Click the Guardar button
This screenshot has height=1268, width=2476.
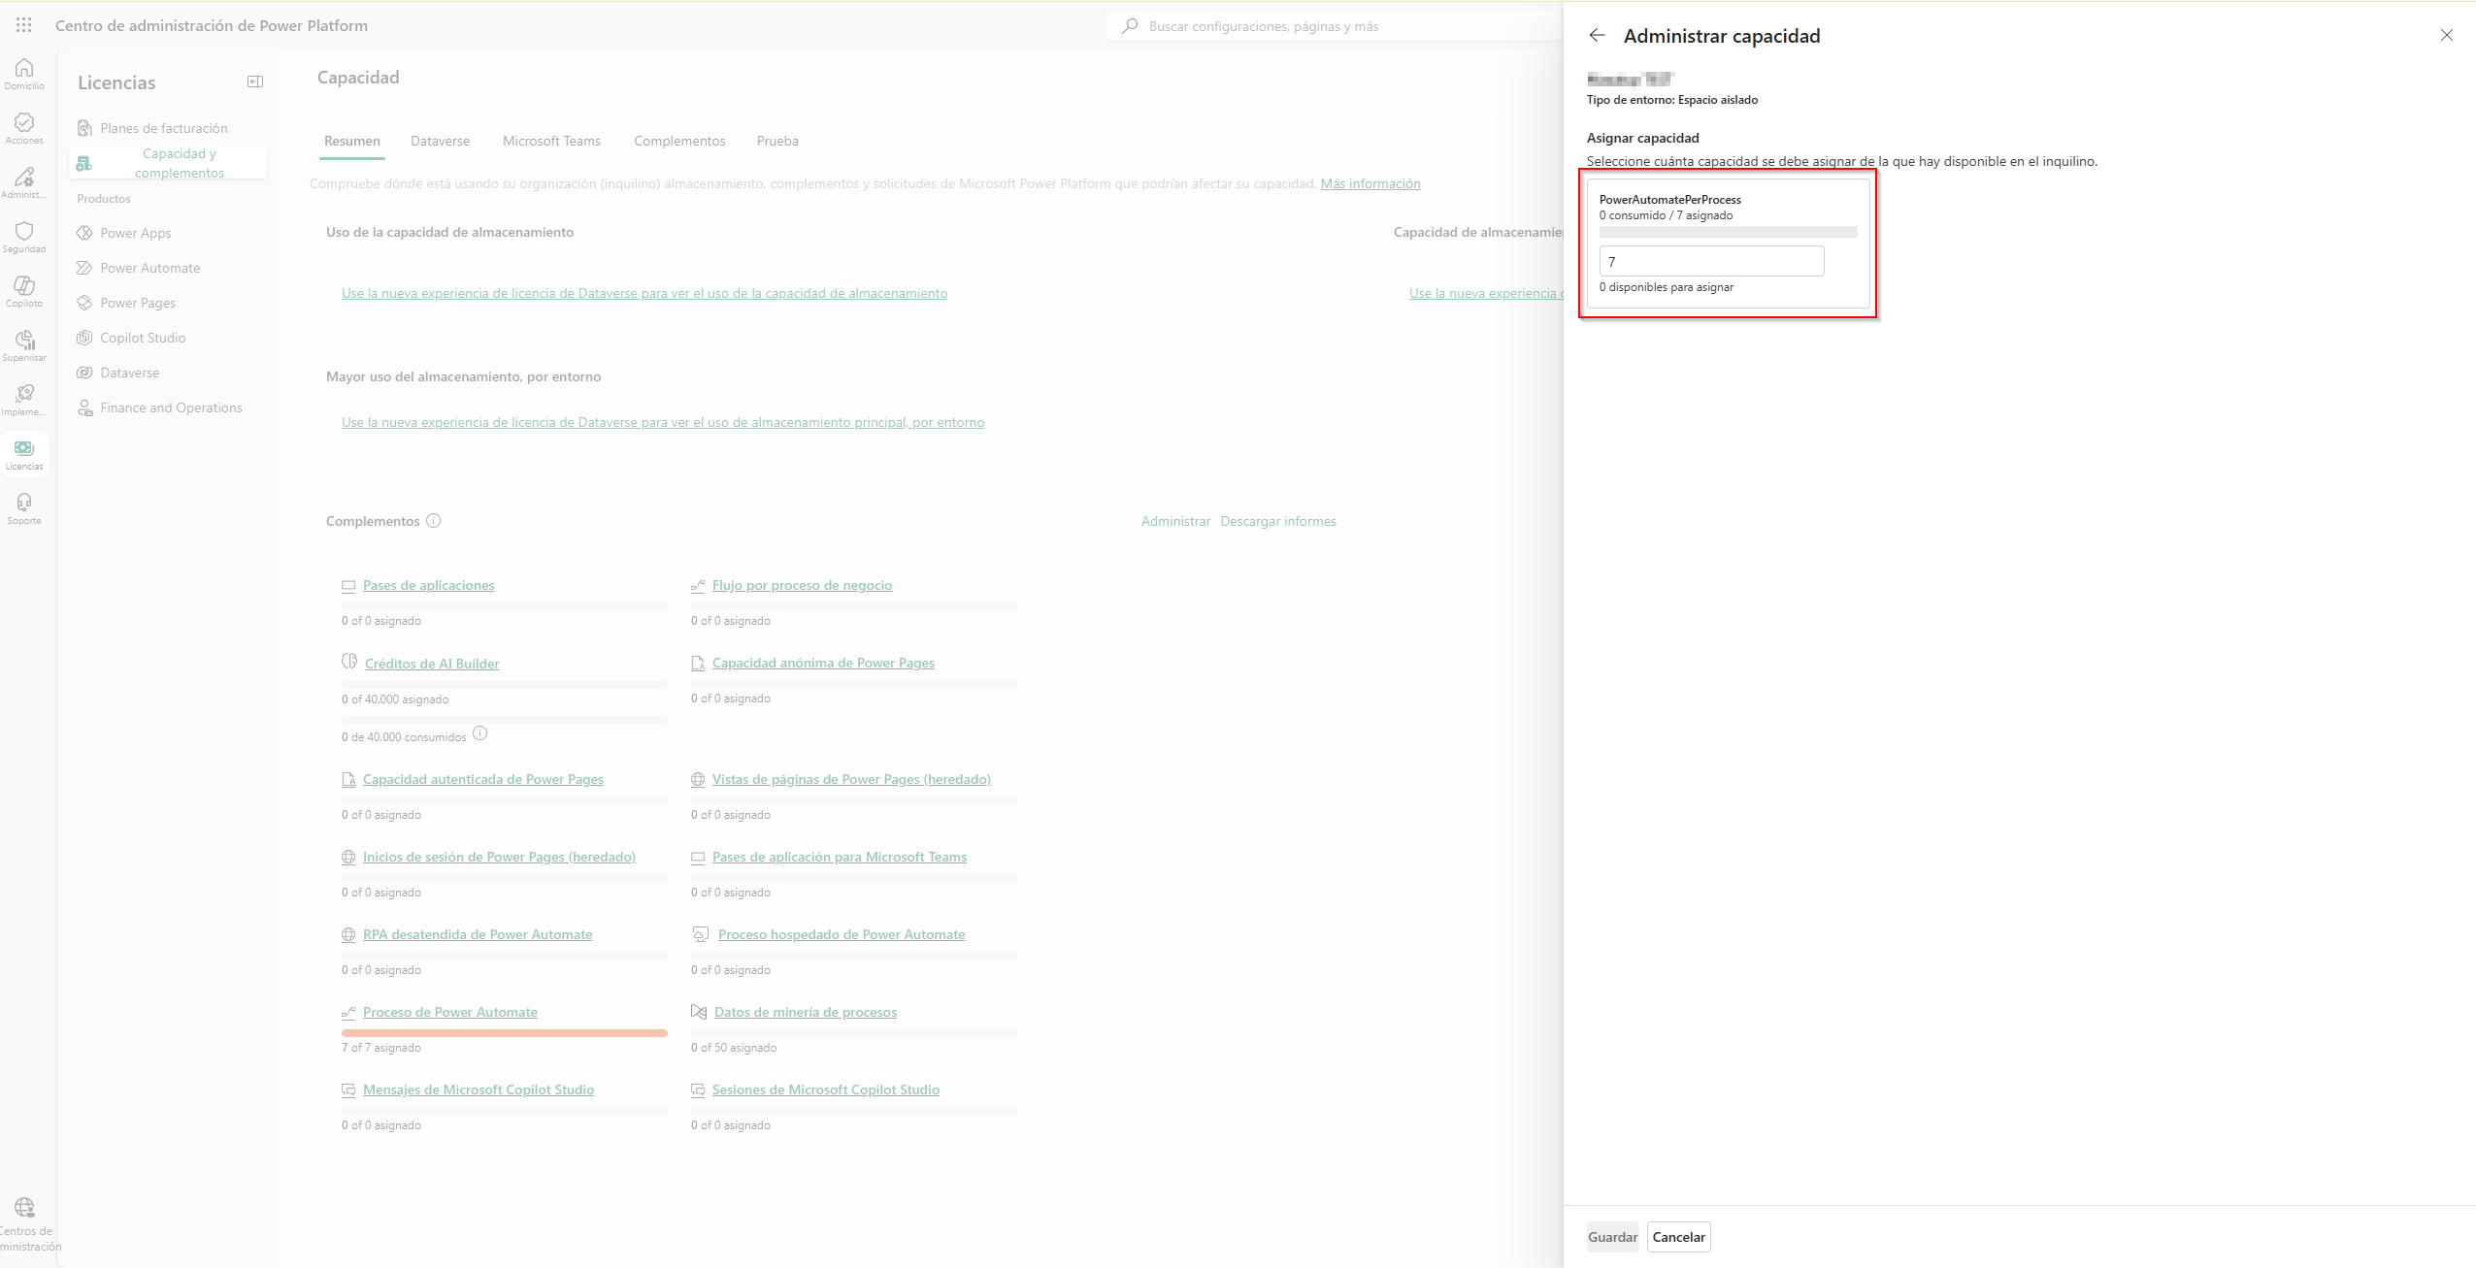[1612, 1237]
